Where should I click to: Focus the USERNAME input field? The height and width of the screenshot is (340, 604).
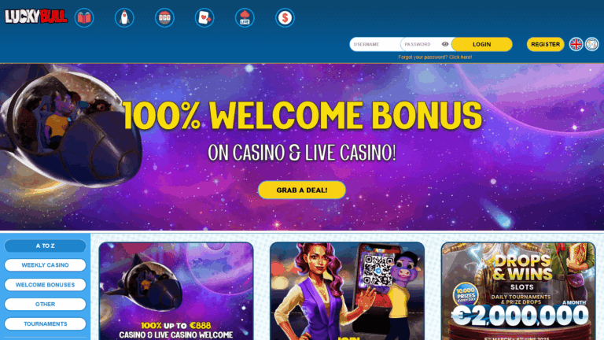click(x=375, y=44)
